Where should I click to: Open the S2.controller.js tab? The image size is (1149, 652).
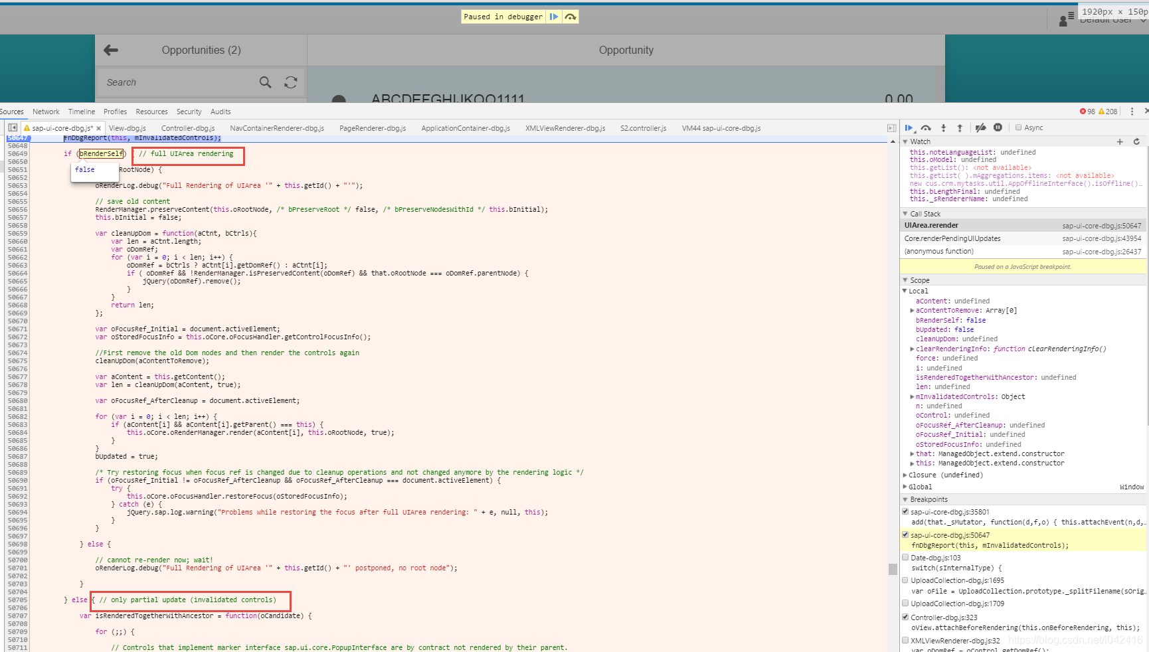(643, 128)
